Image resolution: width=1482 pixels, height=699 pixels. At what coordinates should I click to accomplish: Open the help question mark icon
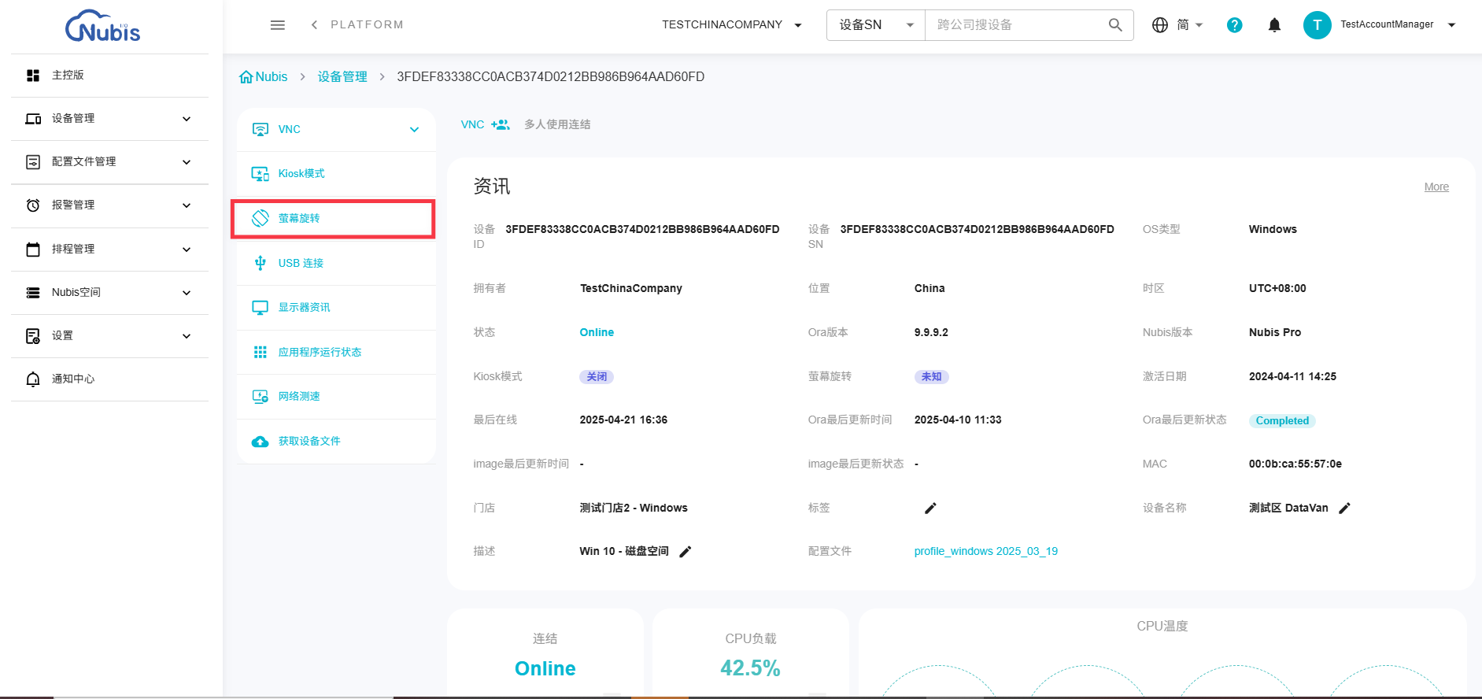1235,25
